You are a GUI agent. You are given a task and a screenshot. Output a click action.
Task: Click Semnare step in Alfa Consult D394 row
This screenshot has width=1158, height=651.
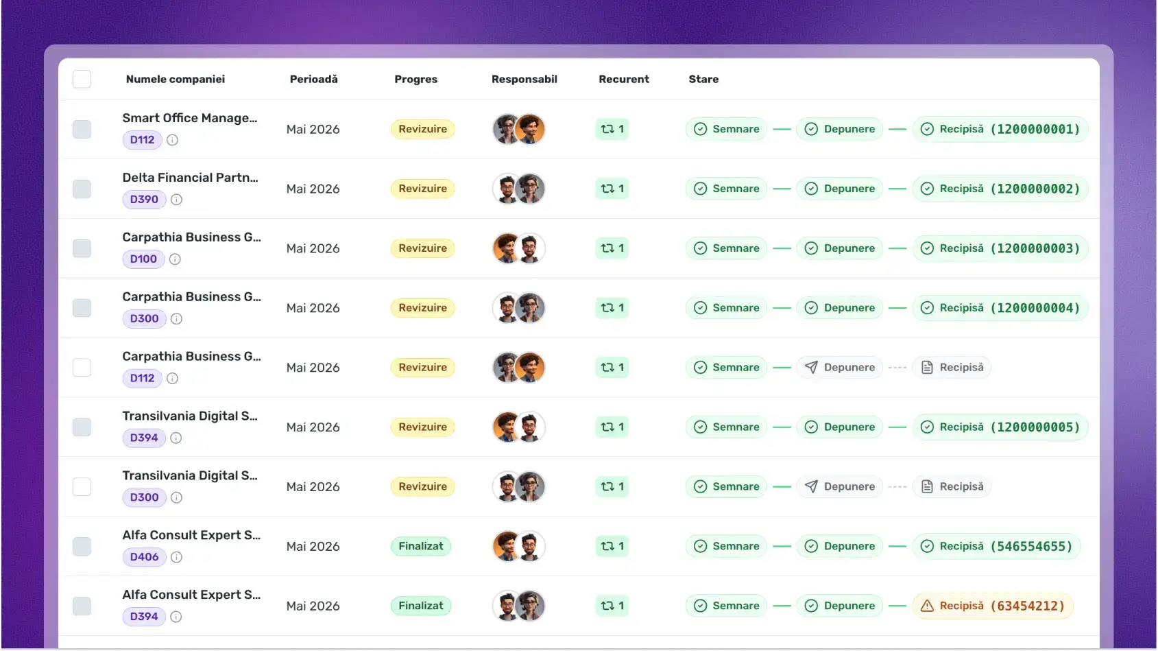pos(726,606)
